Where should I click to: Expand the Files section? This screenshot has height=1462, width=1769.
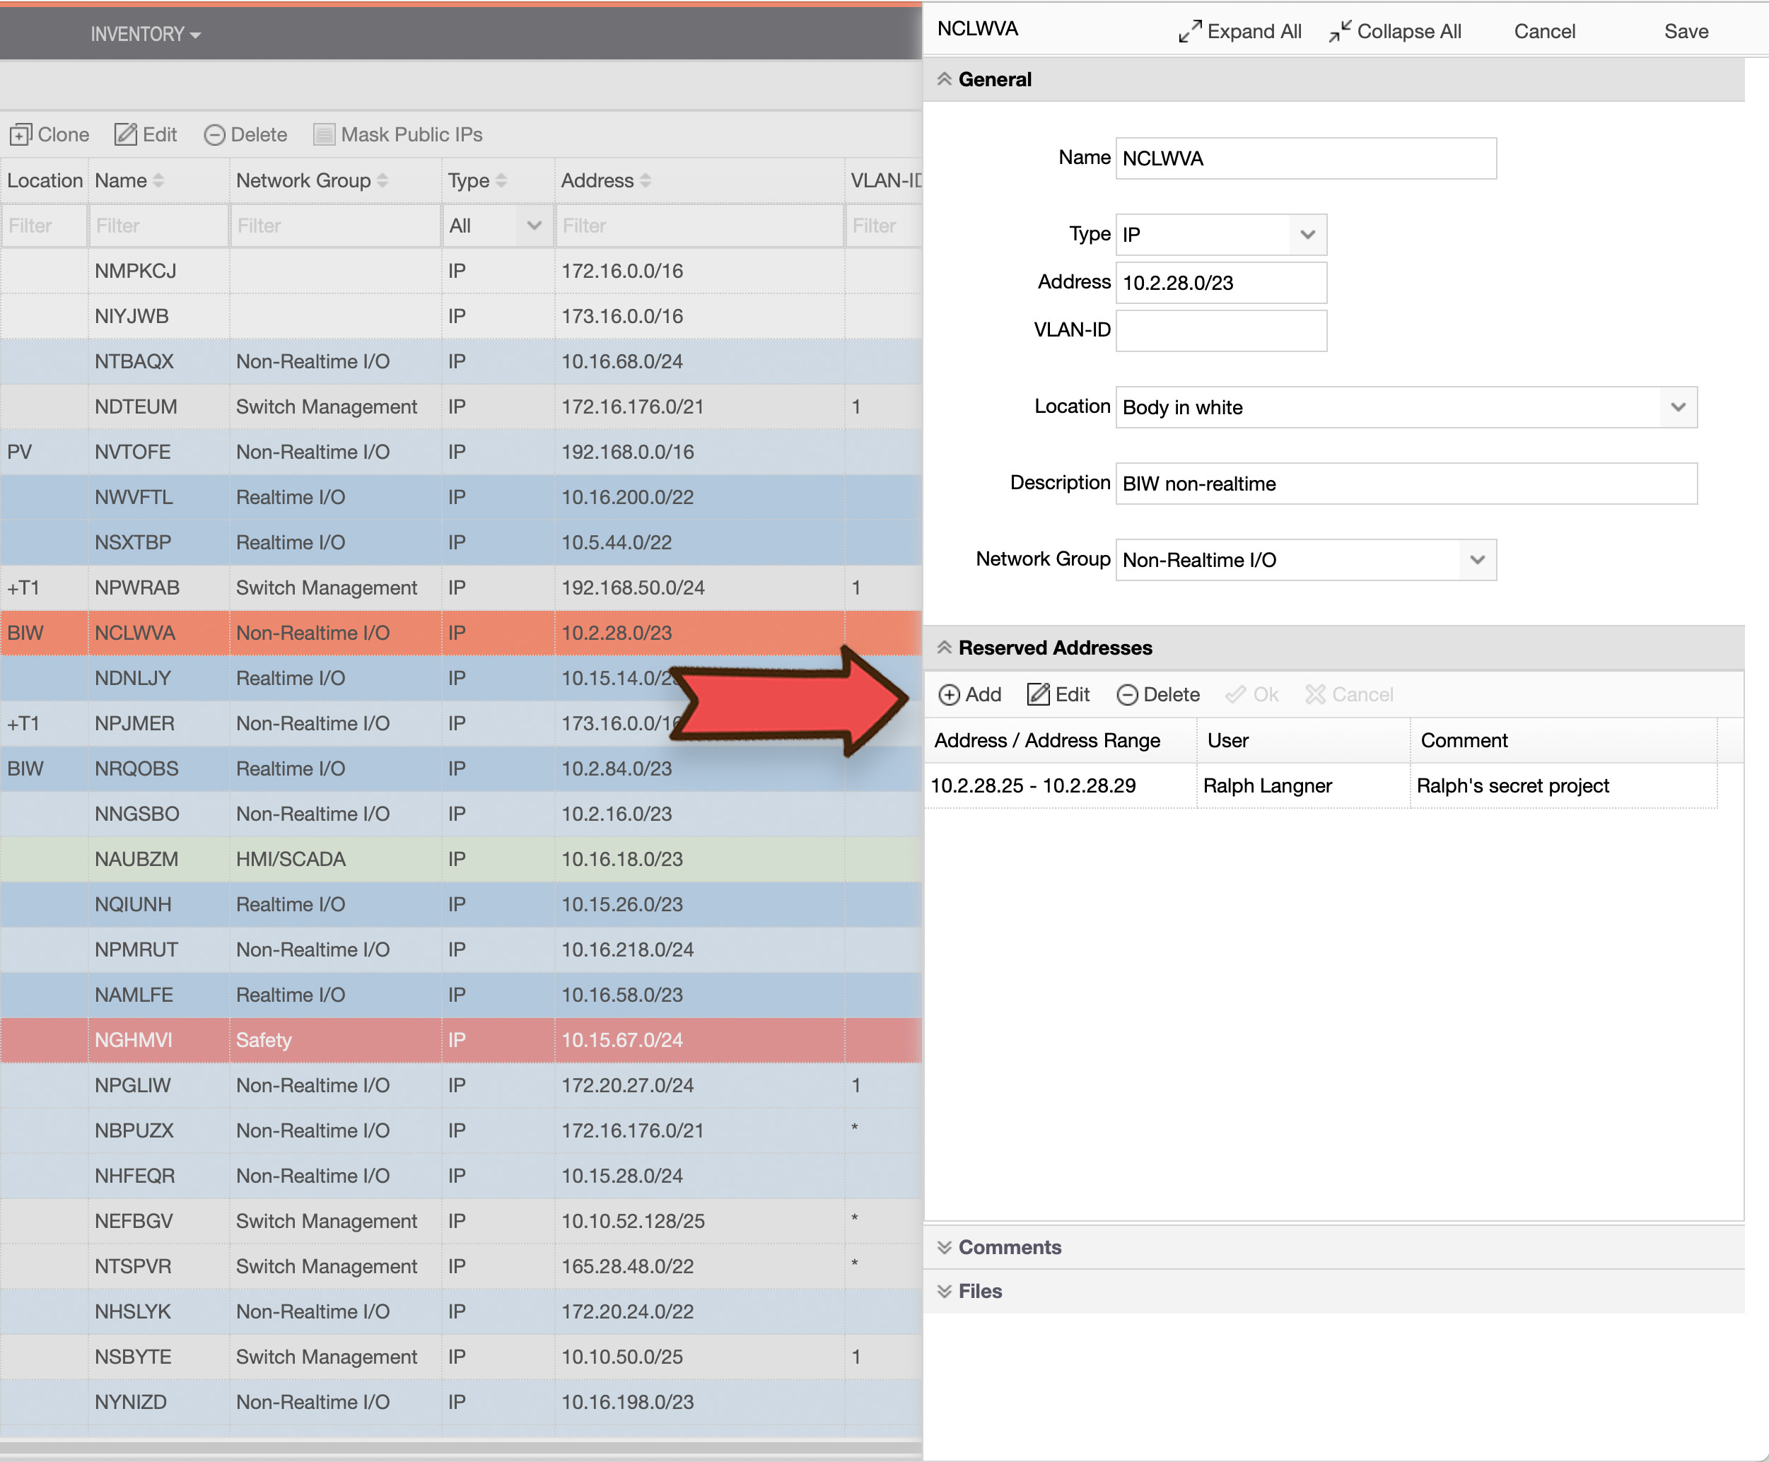945,1291
